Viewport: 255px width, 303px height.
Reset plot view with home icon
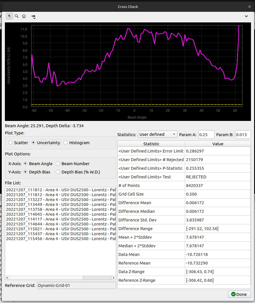[24, 16]
